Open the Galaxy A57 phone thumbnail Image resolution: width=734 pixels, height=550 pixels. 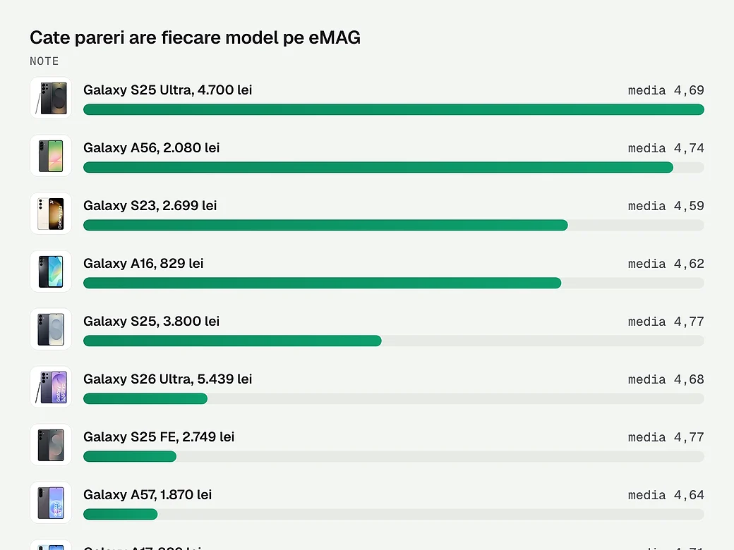click(x=51, y=502)
